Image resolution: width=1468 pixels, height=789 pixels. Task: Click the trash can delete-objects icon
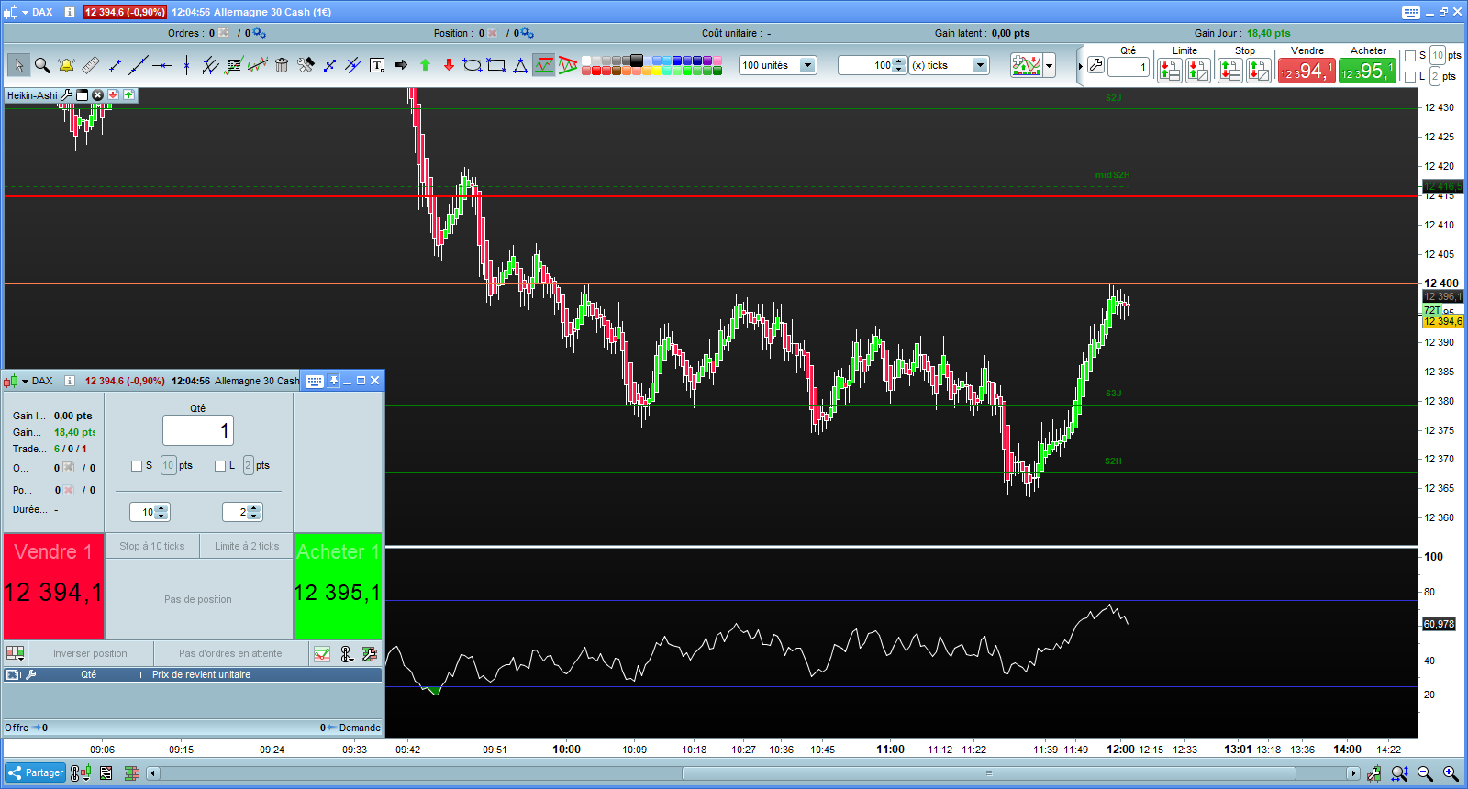point(282,65)
